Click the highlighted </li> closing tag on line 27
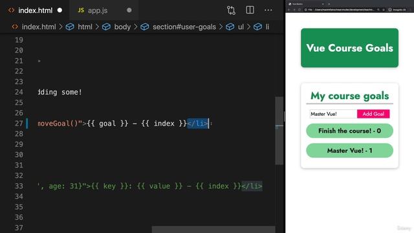The image size is (414, 233). coord(198,124)
